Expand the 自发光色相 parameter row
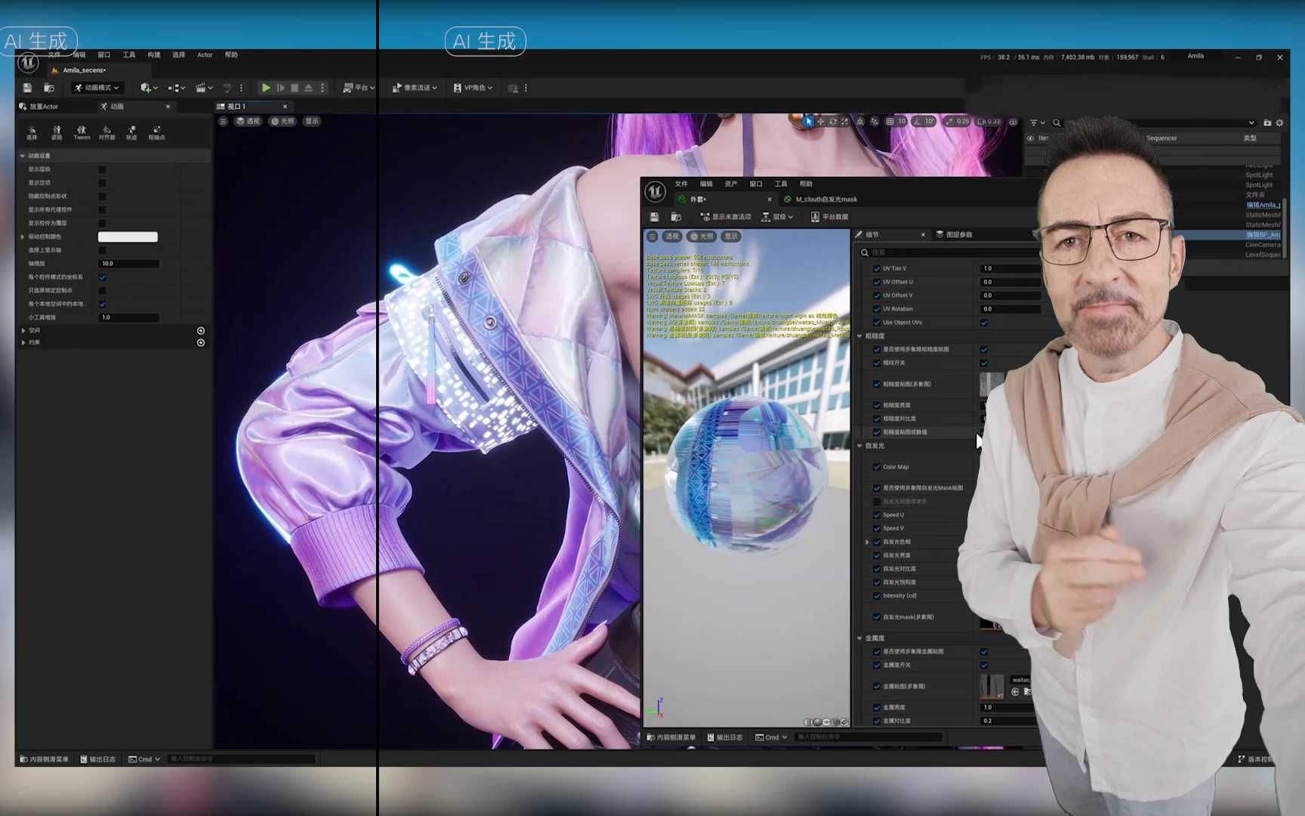 (x=867, y=542)
